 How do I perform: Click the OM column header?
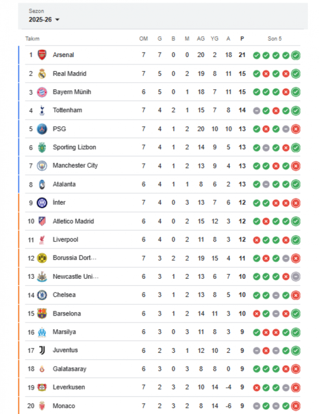pyautogui.click(x=144, y=39)
